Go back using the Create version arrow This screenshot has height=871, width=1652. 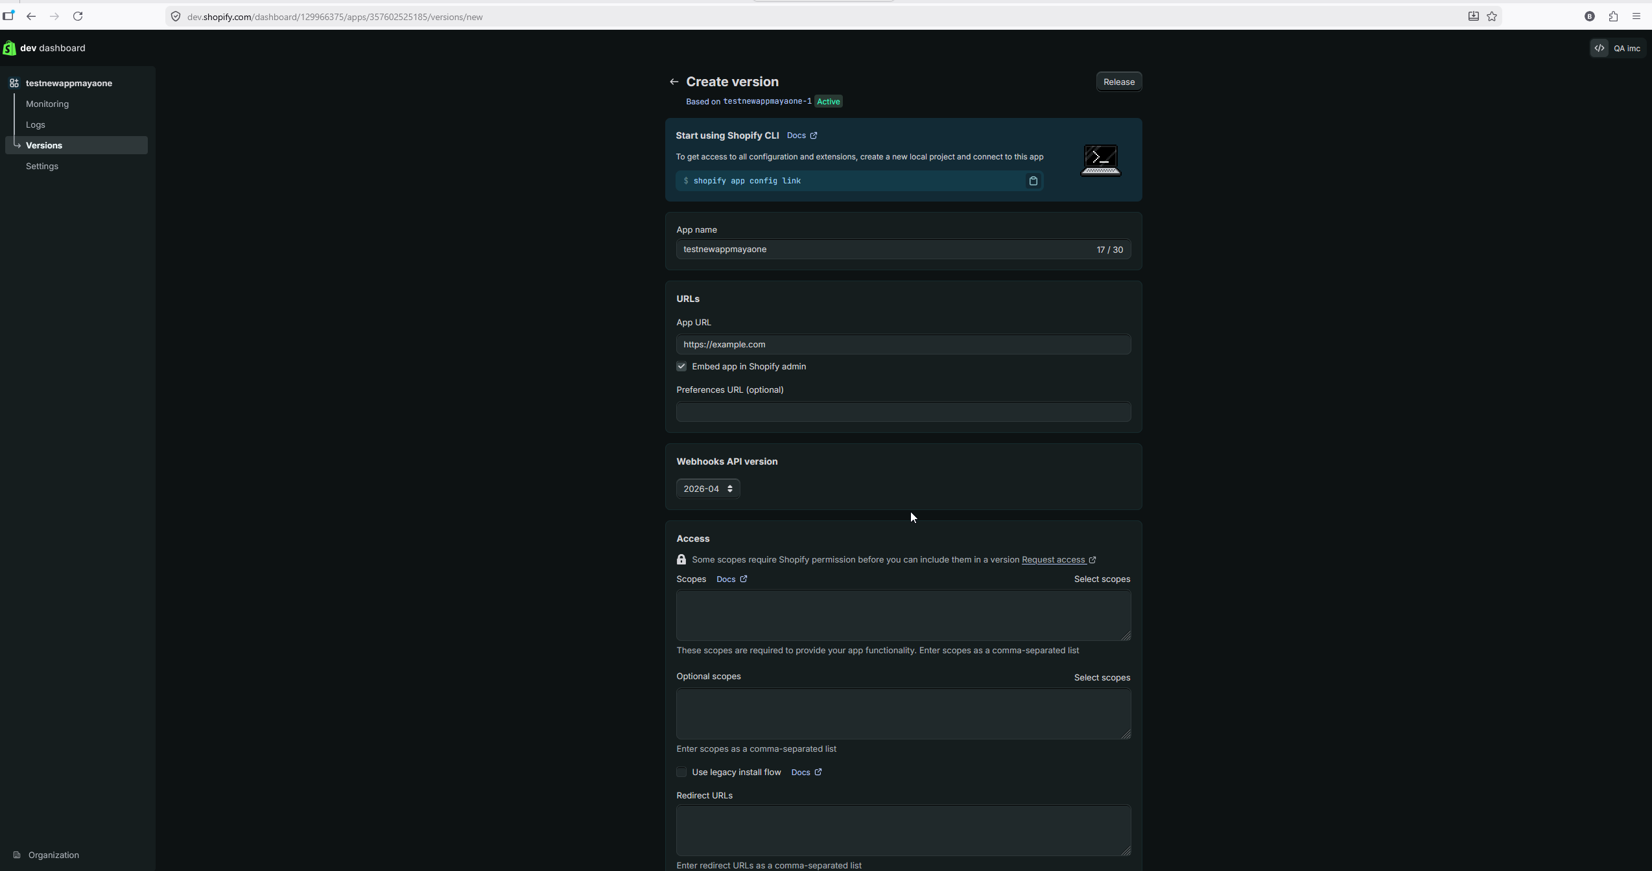pyautogui.click(x=674, y=82)
